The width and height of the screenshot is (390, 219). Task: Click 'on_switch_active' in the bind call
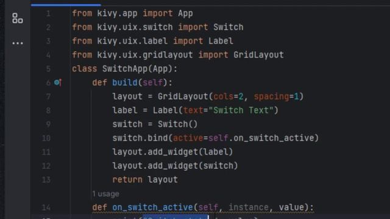click(274, 138)
